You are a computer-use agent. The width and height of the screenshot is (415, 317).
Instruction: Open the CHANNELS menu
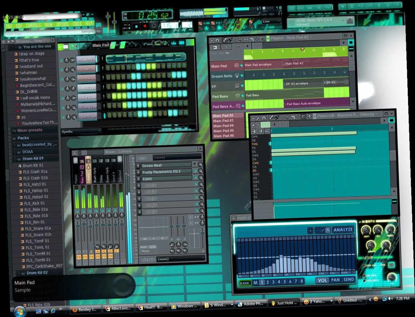(33, 25)
